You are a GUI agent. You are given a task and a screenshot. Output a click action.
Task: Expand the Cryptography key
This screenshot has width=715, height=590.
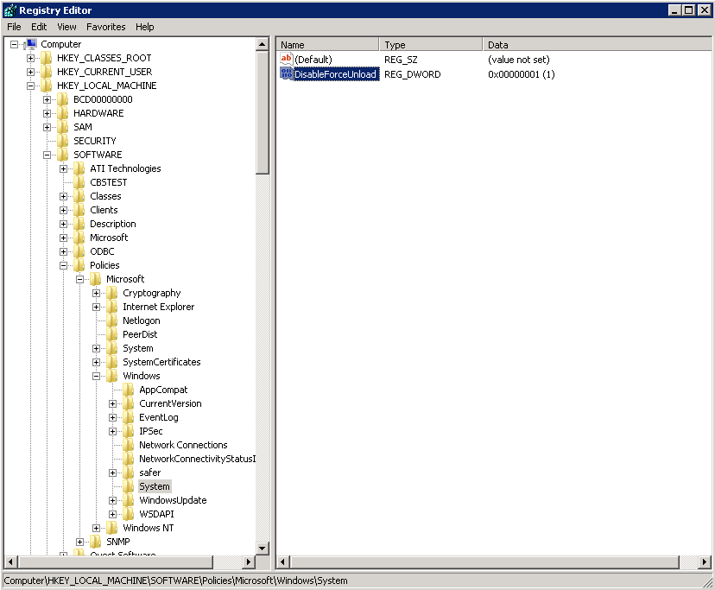click(x=96, y=294)
